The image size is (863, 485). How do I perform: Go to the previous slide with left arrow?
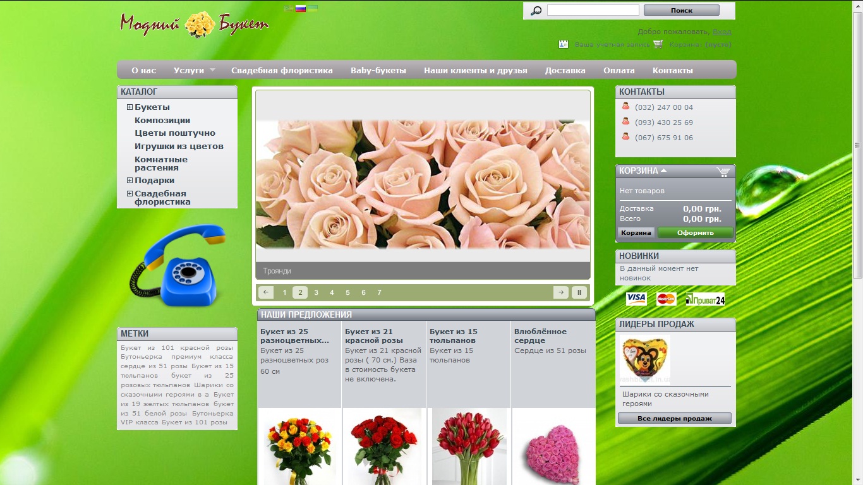[x=266, y=292]
